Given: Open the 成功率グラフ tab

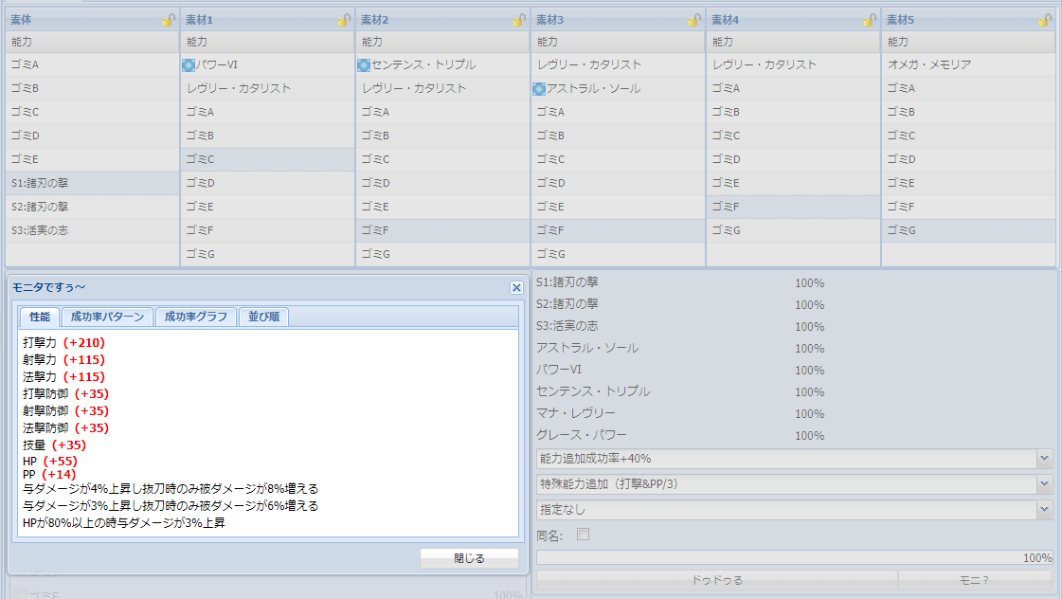Looking at the screenshot, I should (x=195, y=318).
